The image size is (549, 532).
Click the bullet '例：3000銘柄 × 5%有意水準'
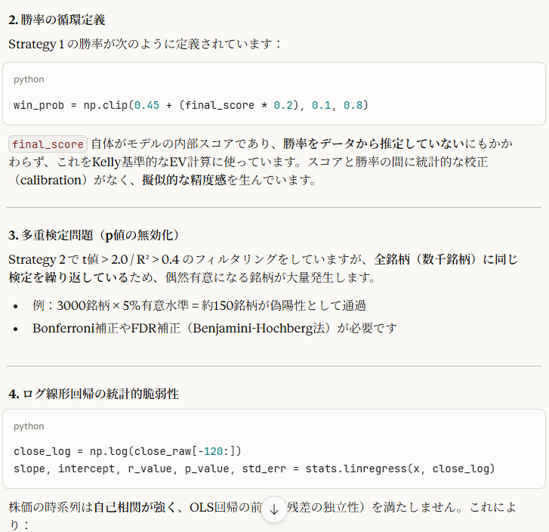tap(199, 305)
